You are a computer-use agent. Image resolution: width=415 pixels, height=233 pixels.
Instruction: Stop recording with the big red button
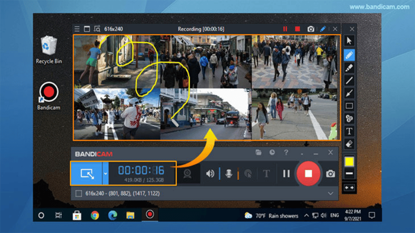pyautogui.click(x=308, y=174)
